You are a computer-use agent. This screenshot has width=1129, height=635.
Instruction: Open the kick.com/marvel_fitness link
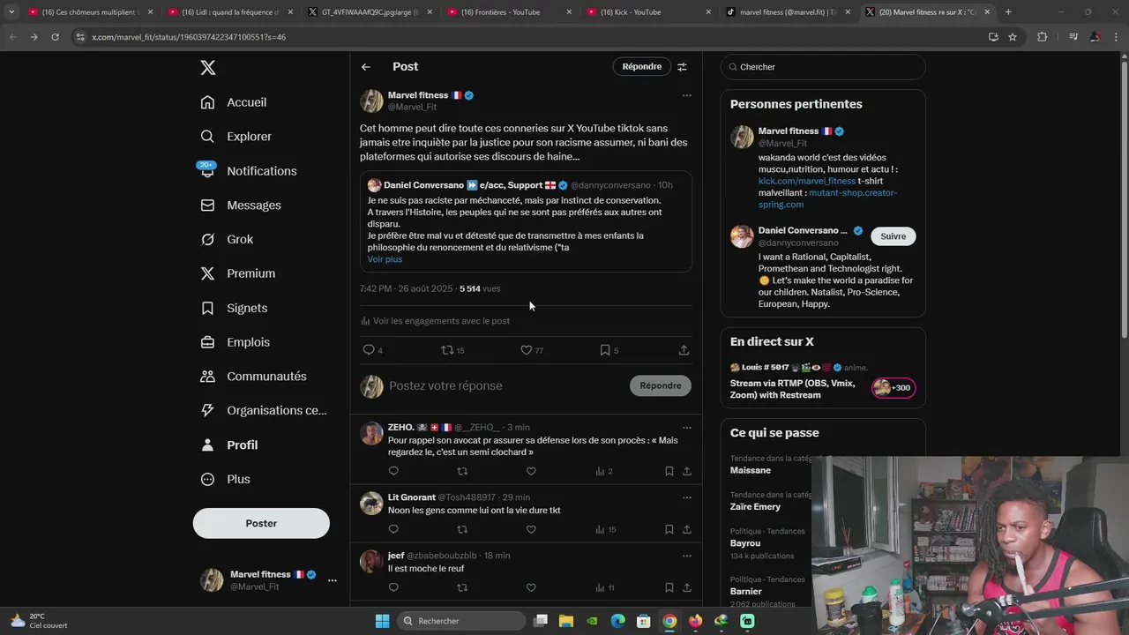click(x=807, y=181)
